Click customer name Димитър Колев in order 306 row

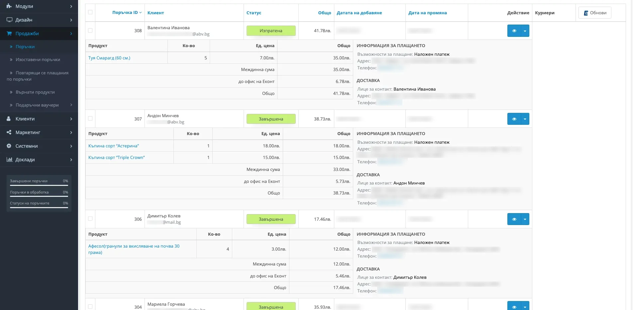coord(164,216)
